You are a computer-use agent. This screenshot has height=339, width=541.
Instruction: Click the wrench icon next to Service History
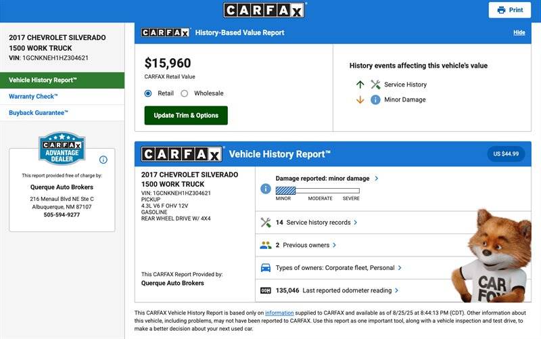tap(375, 85)
